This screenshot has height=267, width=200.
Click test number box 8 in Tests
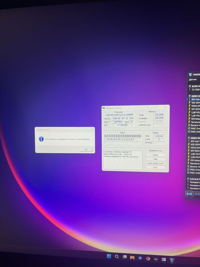click(x=123, y=136)
